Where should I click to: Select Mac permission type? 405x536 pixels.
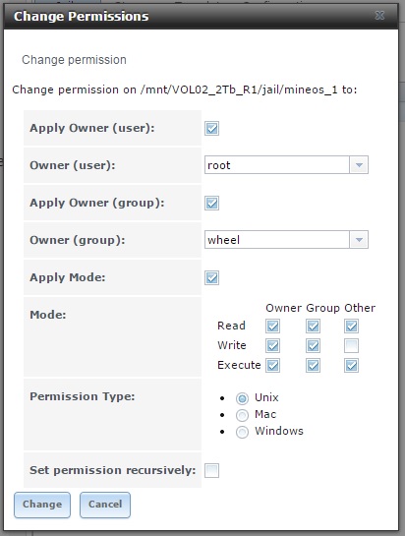(x=242, y=415)
